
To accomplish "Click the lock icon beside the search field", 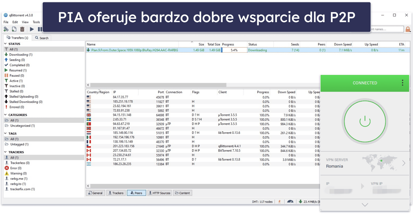I will pyautogui.click(x=408, y=29).
